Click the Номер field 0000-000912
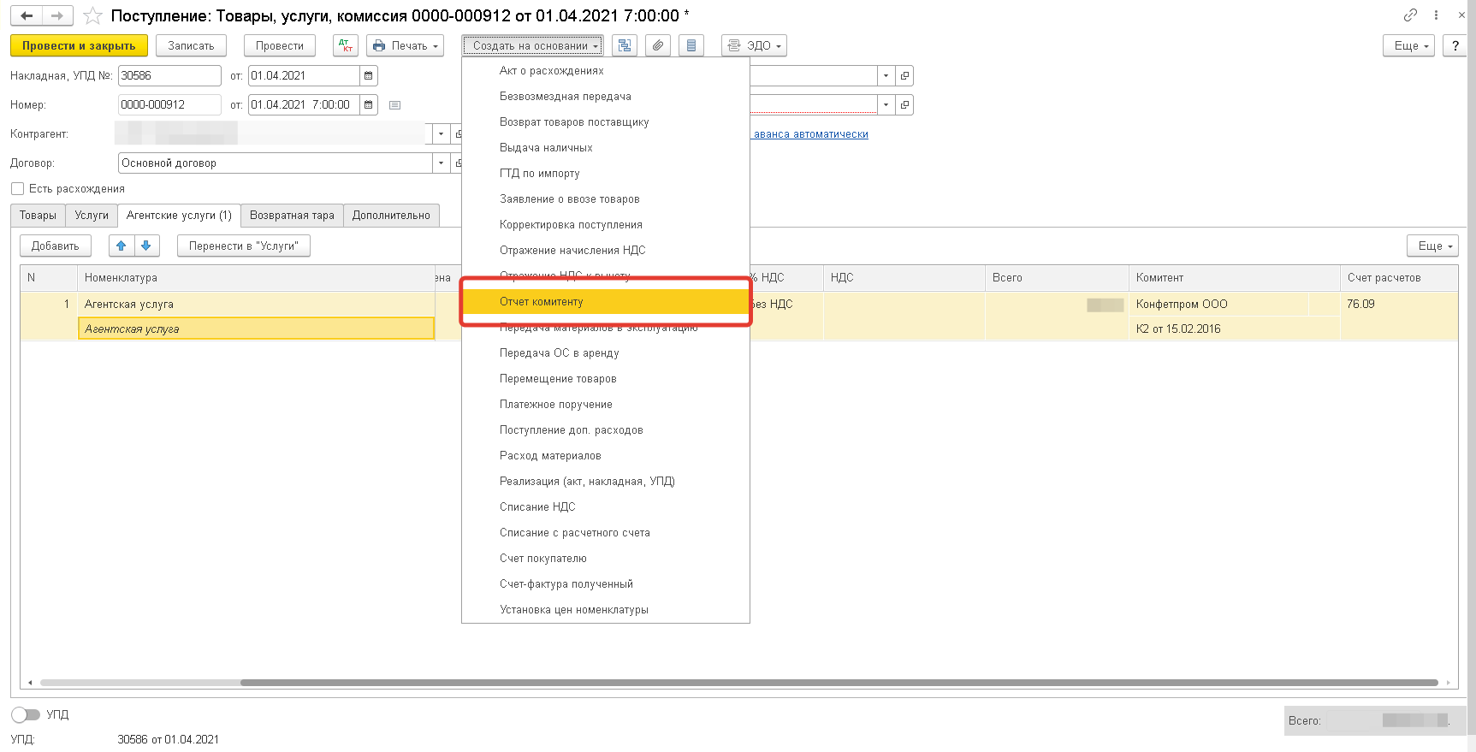This screenshot has width=1476, height=752. point(169,104)
